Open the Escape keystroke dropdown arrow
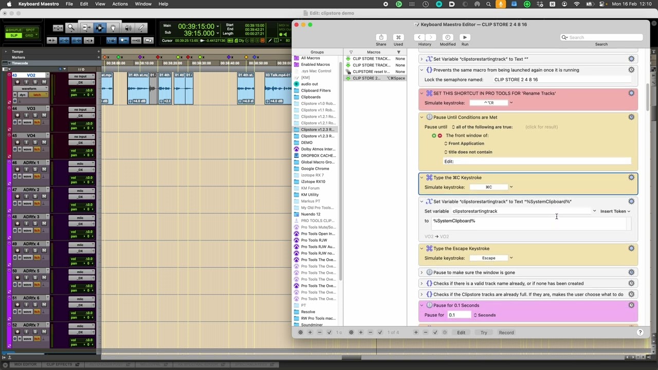Viewport: 658px width, 370px height. pos(511,258)
